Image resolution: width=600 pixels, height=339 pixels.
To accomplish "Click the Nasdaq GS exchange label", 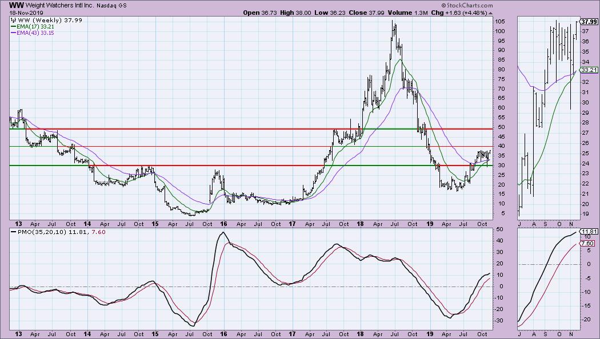I will [x=111, y=6].
